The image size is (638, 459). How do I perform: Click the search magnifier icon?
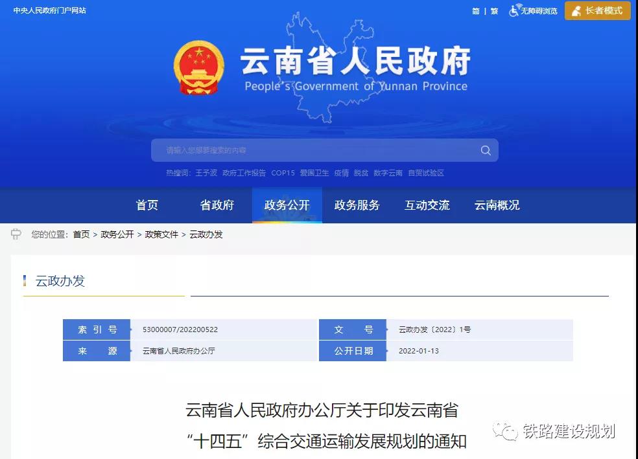pos(486,150)
